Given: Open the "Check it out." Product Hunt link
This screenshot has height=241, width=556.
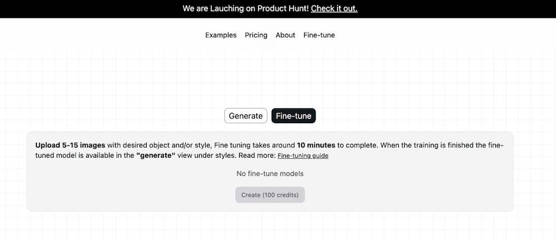Looking at the screenshot, I should [x=334, y=8].
